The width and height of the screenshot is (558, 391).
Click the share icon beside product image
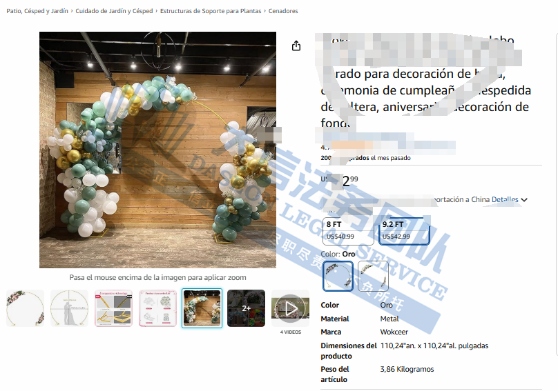296,46
